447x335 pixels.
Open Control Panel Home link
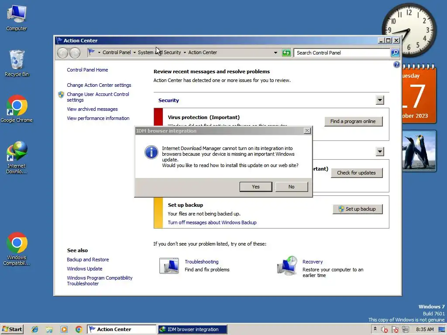pyautogui.click(x=87, y=70)
